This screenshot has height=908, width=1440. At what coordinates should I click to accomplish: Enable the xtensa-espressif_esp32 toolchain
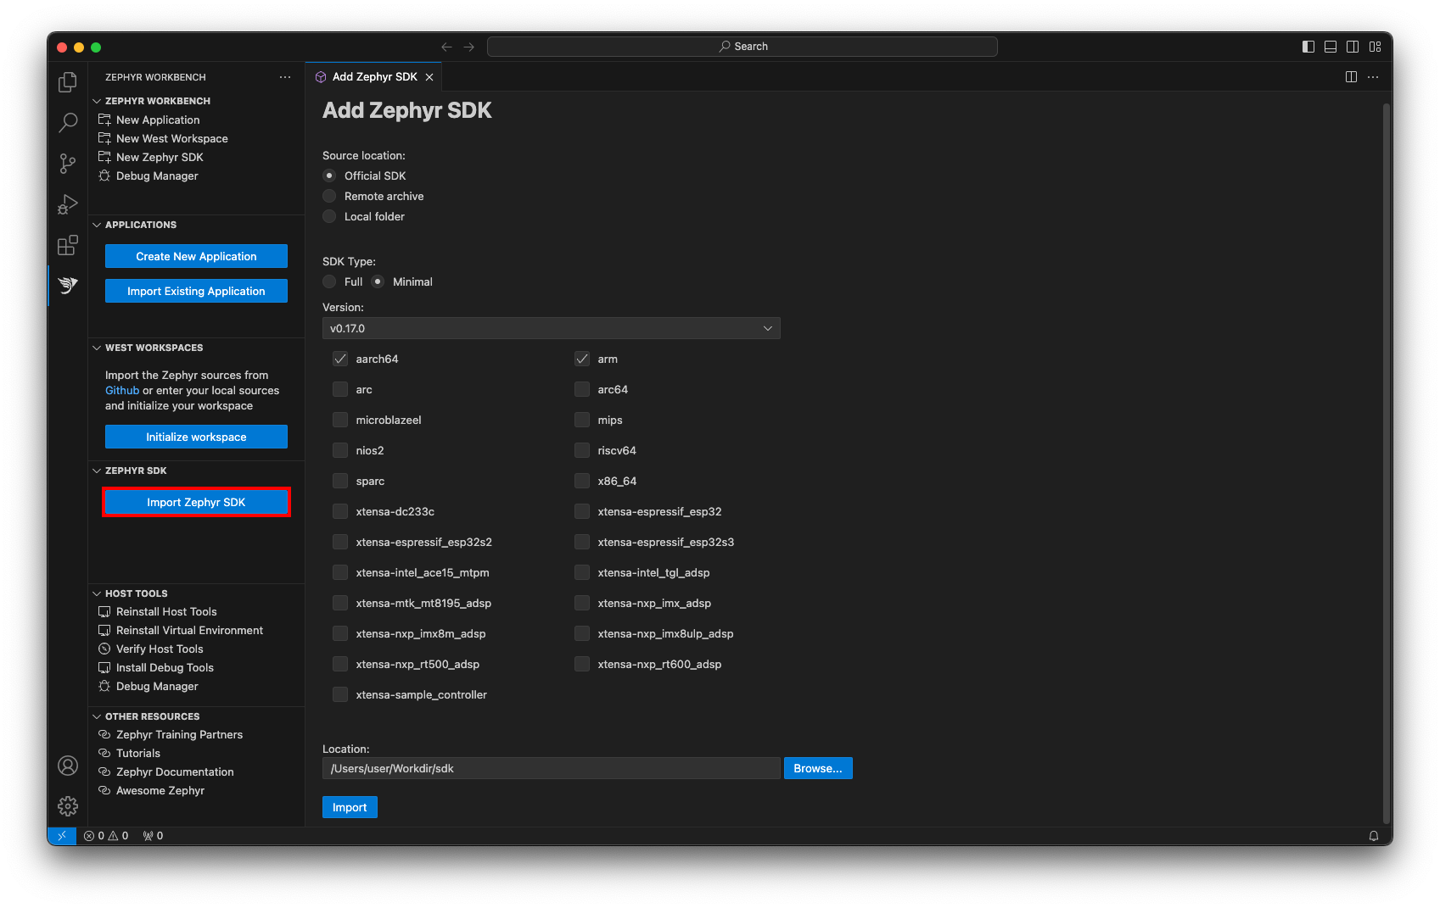(x=581, y=511)
